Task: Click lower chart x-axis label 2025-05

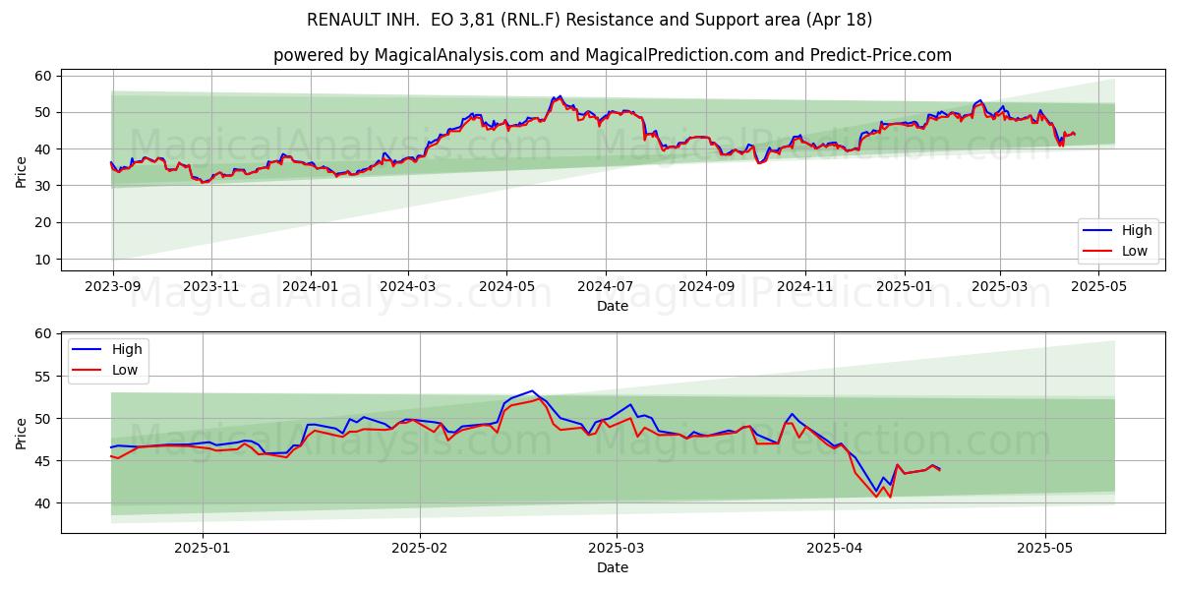Action: [1045, 549]
